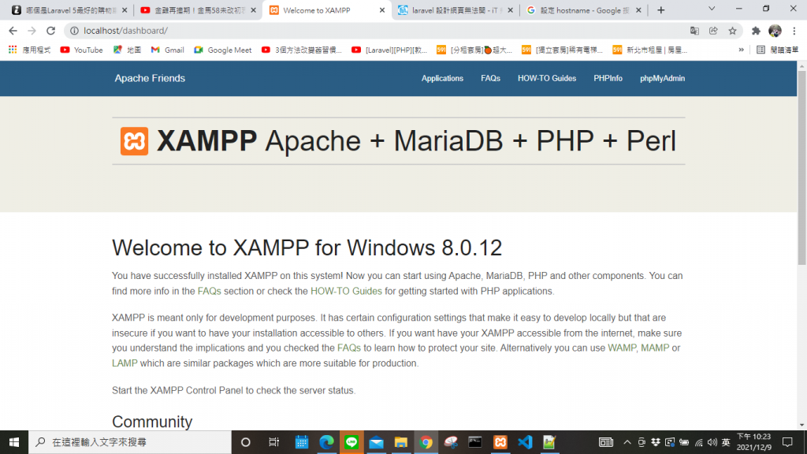Screen dimensions: 807x454
Task: Open Visual Studio Code from the taskbar
Action: click(525, 442)
